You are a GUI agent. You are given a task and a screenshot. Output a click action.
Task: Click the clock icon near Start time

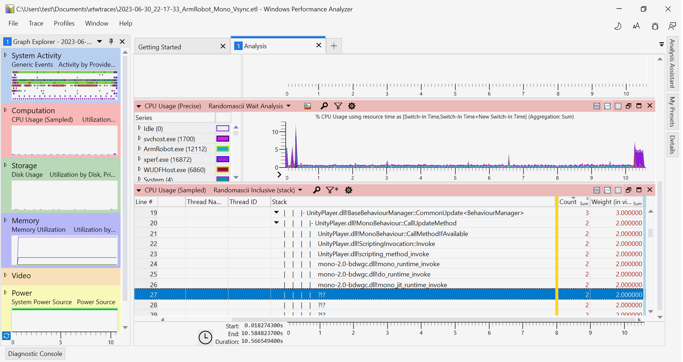coord(205,337)
